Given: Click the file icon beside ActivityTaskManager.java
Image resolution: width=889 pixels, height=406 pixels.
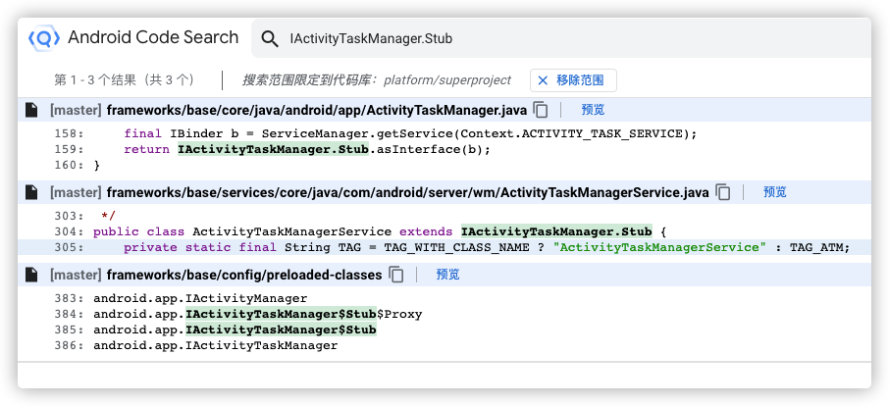Looking at the screenshot, I should (31, 110).
